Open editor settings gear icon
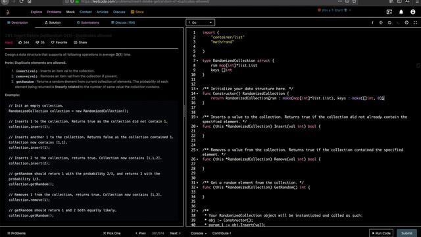Image resolution: width=421 pixels, height=237 pixels. click(407, 22)
